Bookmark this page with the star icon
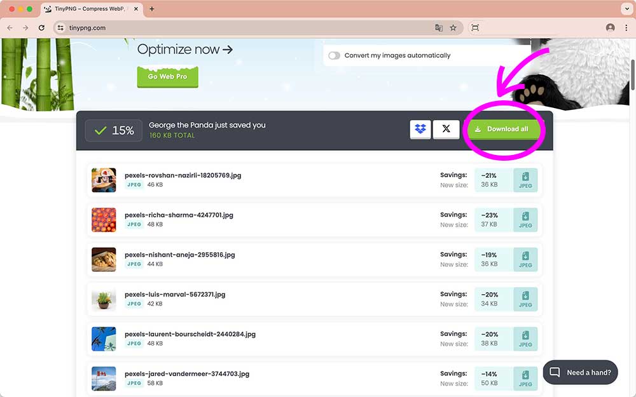Viewport: 636px width, 397px height. tap(453, 27)
